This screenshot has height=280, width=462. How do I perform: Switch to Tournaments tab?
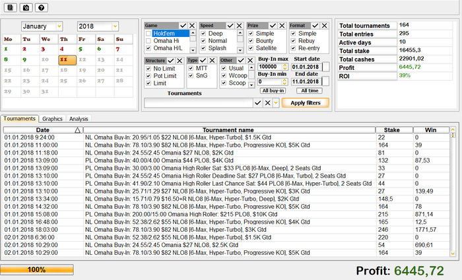click(x=19, y=119)
